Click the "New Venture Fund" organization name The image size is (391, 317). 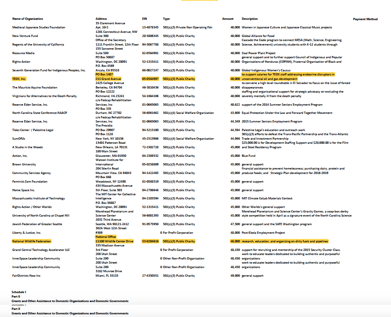pos(25,36)
